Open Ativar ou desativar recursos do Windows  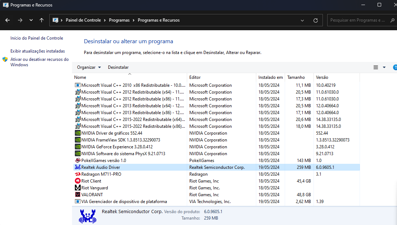click(40, 62)
